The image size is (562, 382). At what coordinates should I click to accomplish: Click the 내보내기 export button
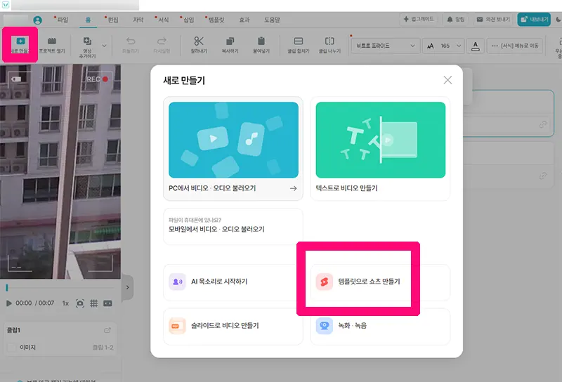[534, 20]
